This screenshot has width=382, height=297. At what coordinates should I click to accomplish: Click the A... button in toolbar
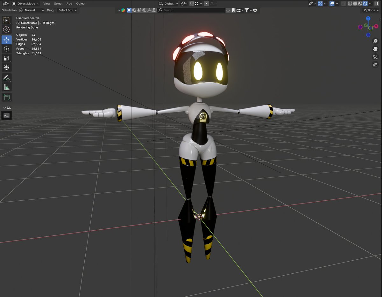pyautogui.click(x=6, y=115)
